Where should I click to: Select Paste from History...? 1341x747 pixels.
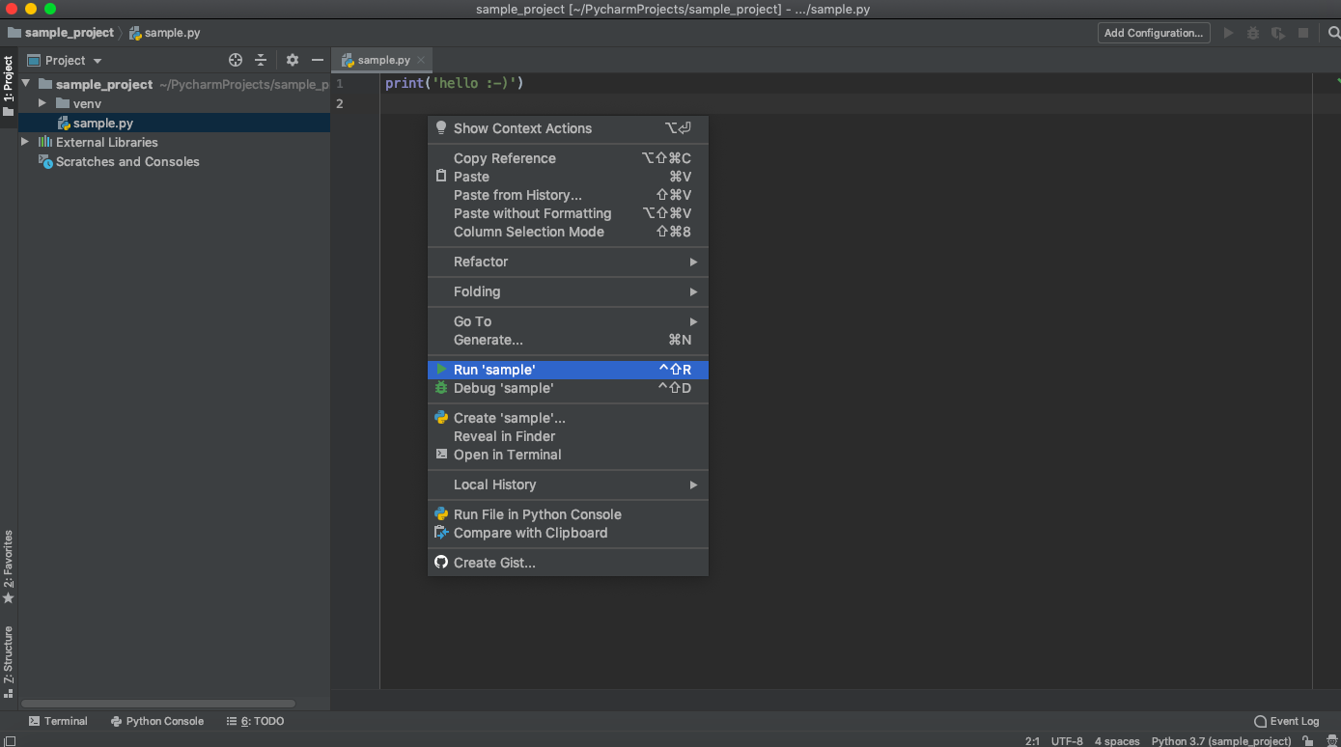tap(568, 195)
